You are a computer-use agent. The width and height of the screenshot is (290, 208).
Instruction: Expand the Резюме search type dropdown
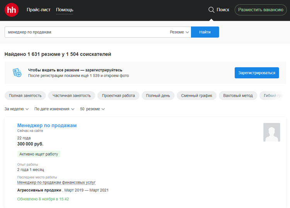pos(179,32)
